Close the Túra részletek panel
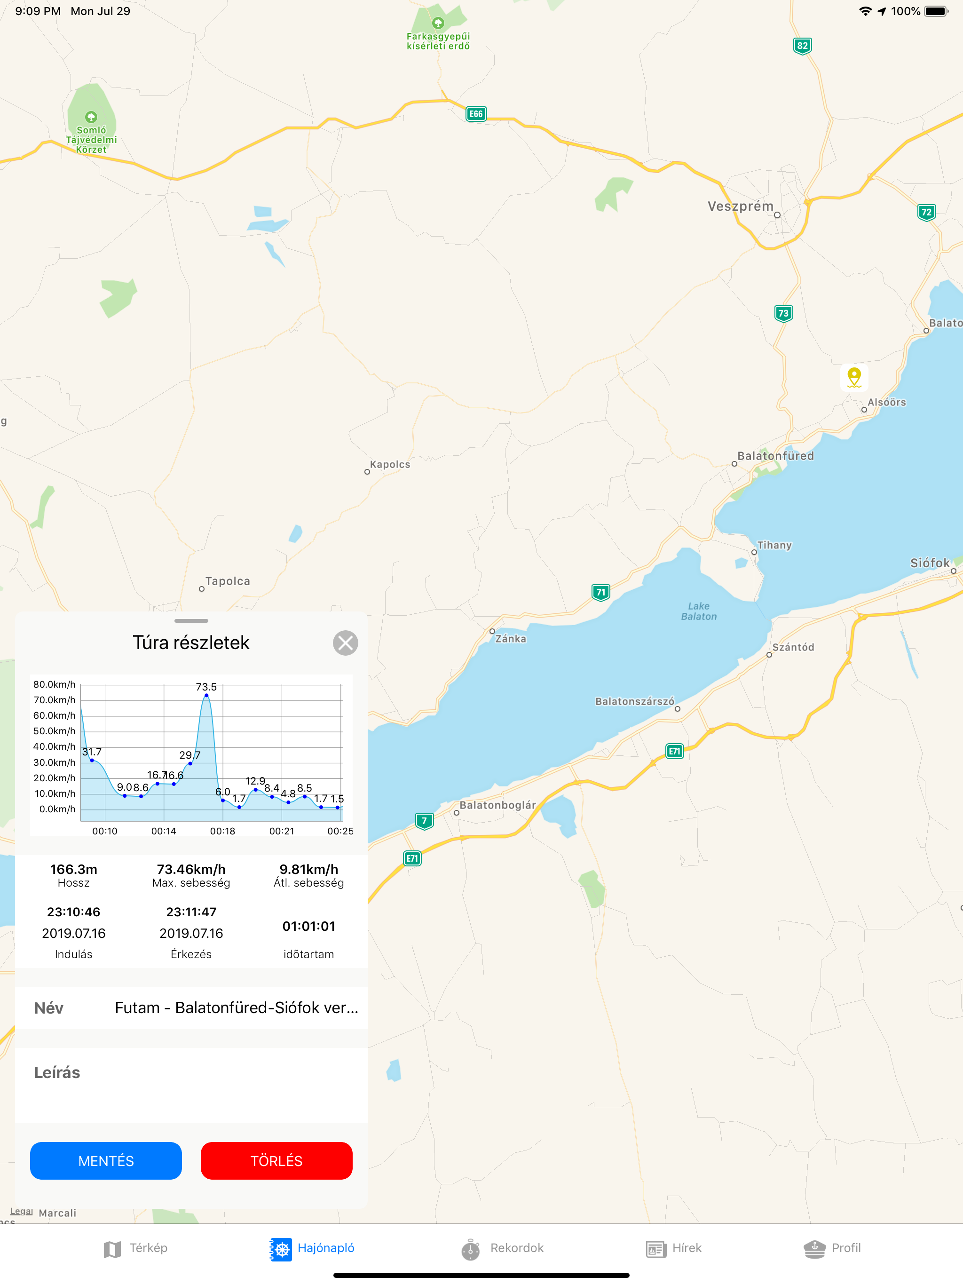Screen dimensions: 963x1285 click(345, 643)
